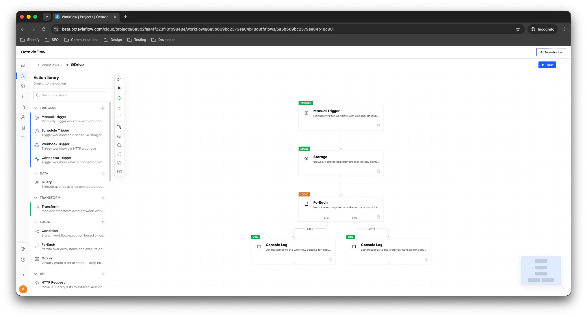Viewport: 587px width, 317px height.
Task: Select the Storage node on canvas
Action: (341, 163)
